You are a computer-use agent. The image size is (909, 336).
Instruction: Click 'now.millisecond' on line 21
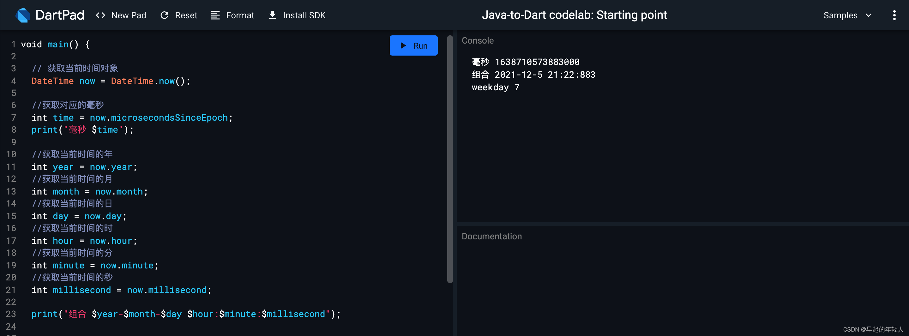(x=166, y=290)
